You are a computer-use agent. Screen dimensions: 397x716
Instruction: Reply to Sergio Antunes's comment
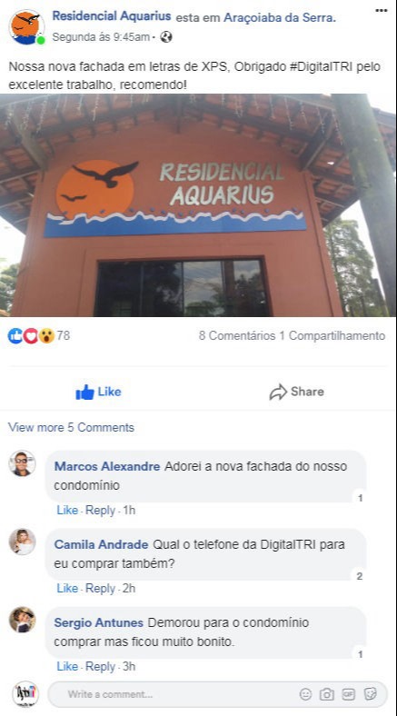point(101,667)
